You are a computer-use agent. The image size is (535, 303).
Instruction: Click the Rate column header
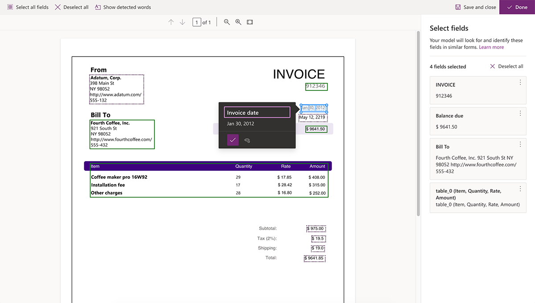pos(286,166)
